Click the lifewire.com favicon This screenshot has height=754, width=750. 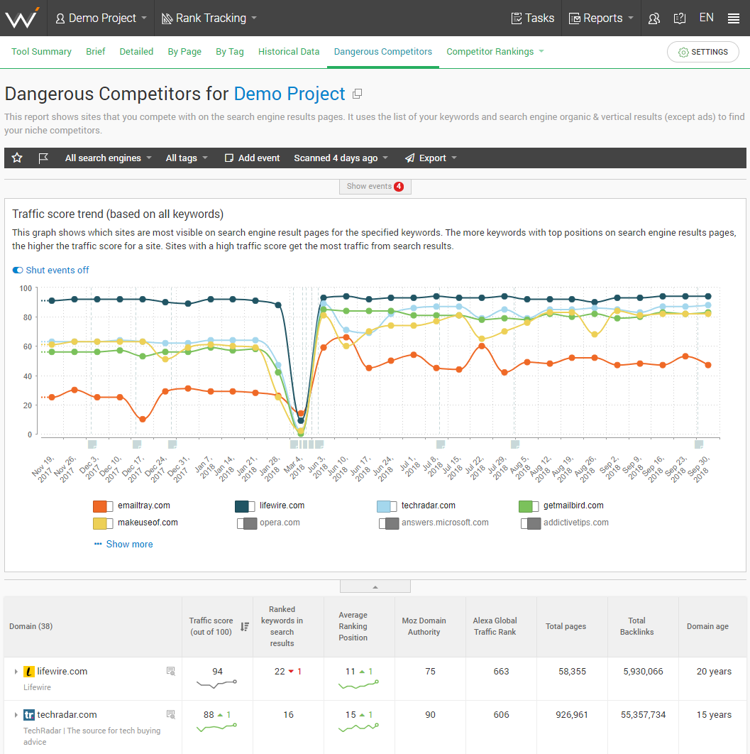click(29, 672)
